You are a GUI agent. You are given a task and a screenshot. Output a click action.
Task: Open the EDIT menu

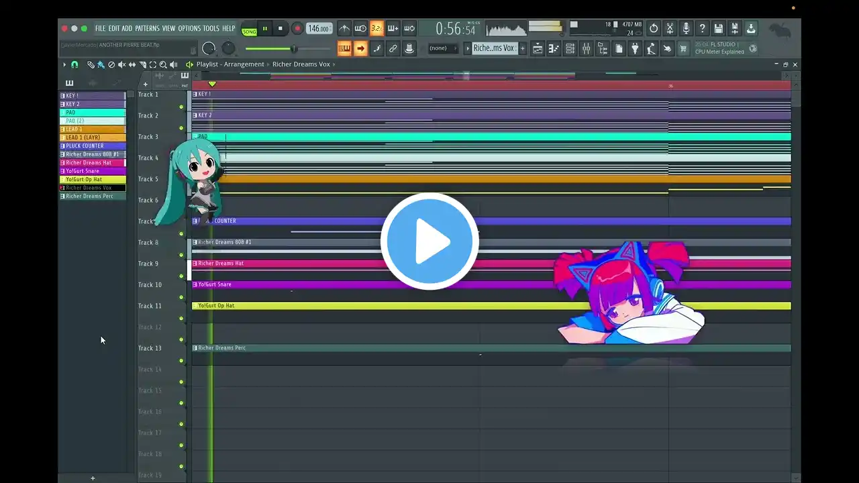point(114,28)
